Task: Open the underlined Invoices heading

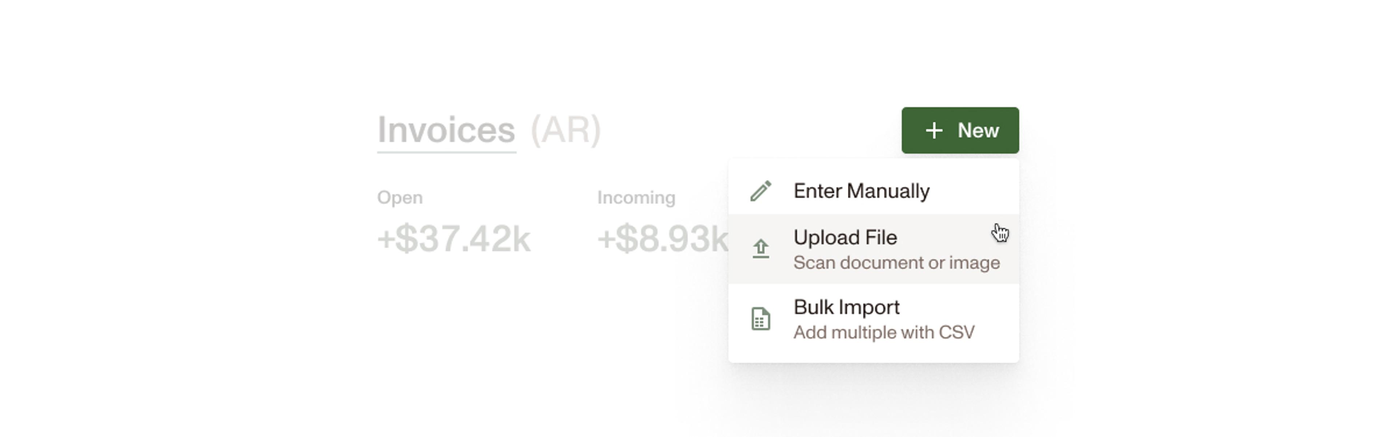Action: pyautogui.click(x=446, y=130)
